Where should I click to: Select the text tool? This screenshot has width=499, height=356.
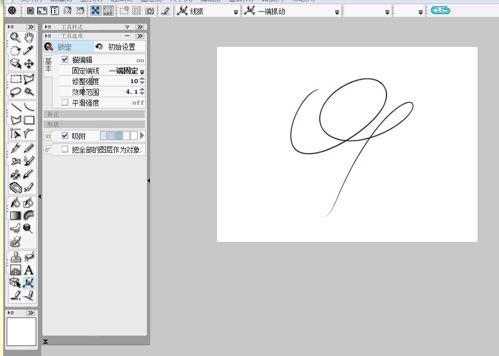pyautogui.click(x=29, y=270)
